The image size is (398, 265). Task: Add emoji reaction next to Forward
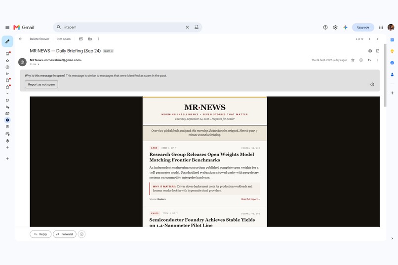(82, 234)
